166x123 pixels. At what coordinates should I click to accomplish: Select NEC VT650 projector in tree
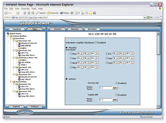pos(24,62)
